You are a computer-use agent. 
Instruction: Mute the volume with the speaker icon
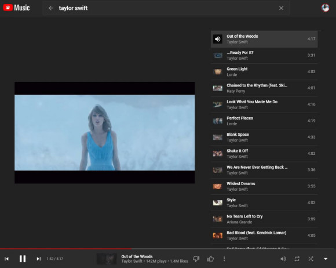[283, 259]
